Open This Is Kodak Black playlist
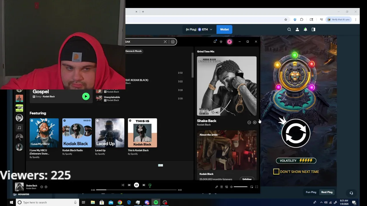Viewport: 367px width, 206px height. coord(142,137)
